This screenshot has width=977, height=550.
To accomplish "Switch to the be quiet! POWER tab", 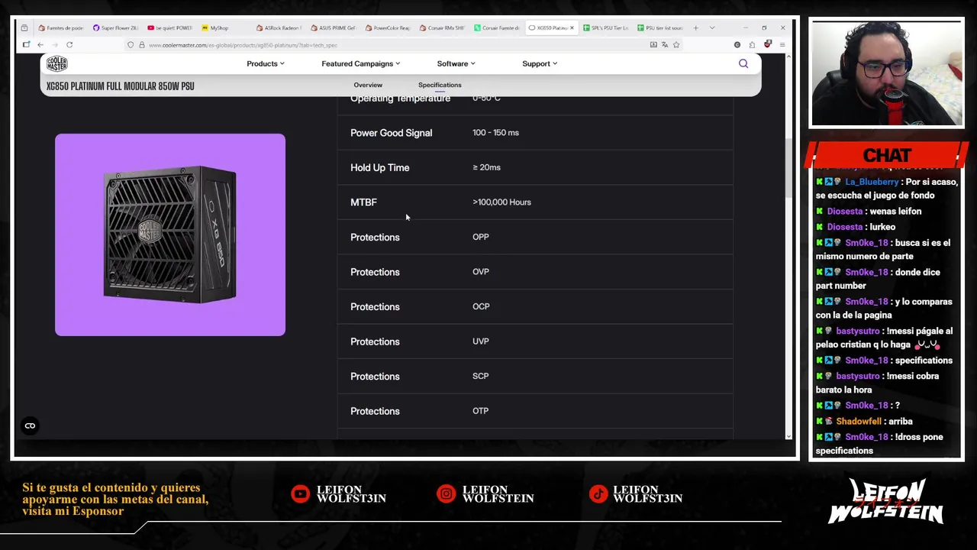I will [170, 27].
